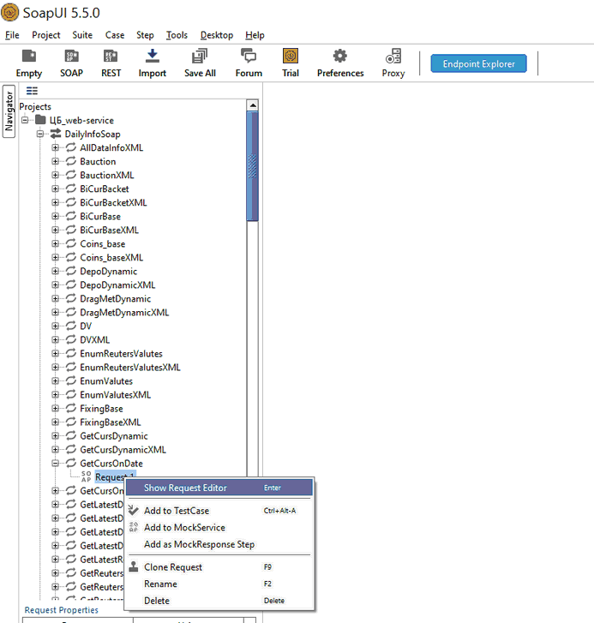Select the GetCursDynamicXML tree item
Viewport: 594px width, 623px height.
point(123,449)
